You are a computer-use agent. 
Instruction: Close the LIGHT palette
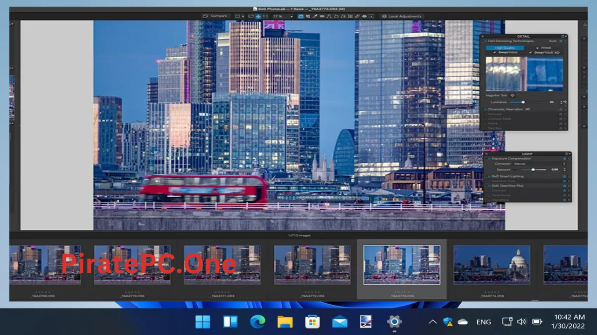coord(486,154)
